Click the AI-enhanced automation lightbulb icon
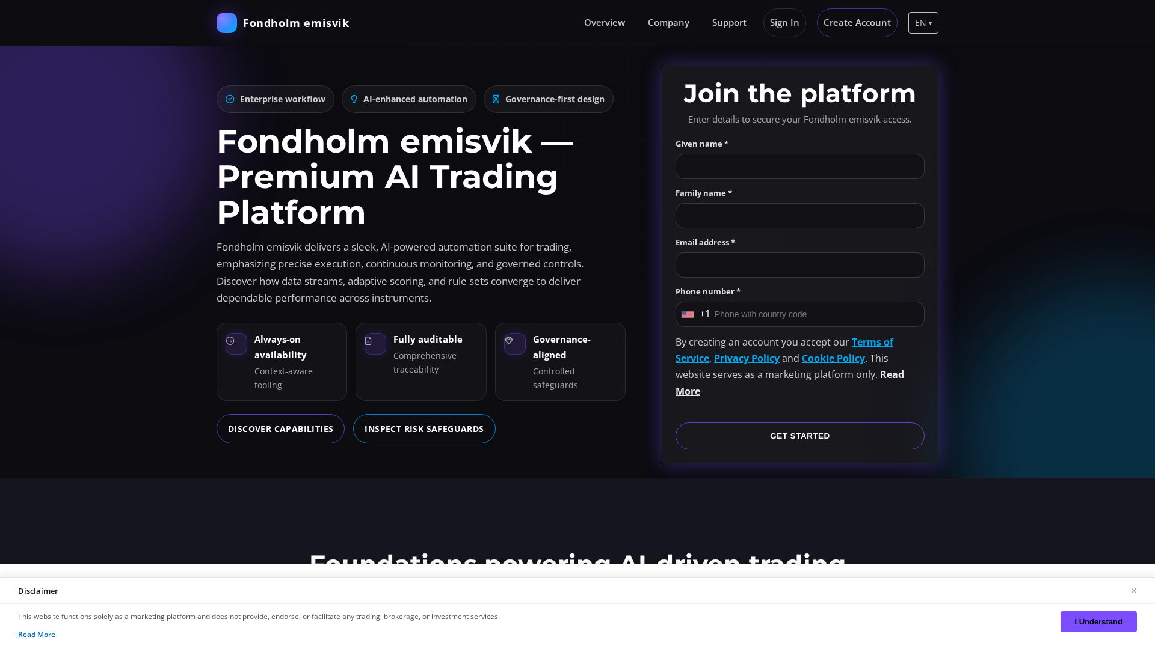Screen dimensions: 1155x649 [354, 99]
